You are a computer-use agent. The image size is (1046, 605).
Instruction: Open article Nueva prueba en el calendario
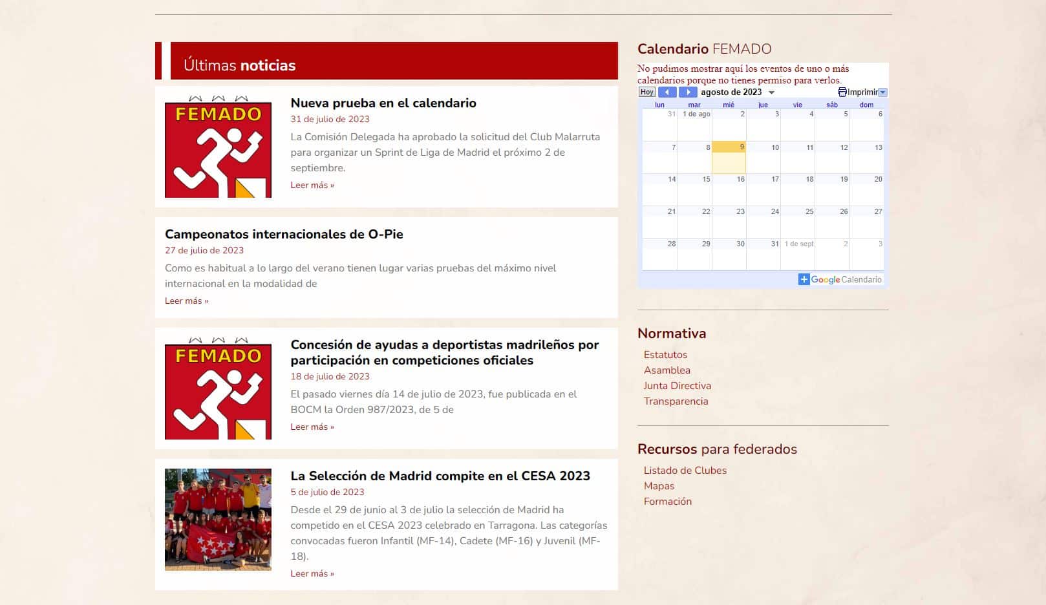(383, 103)
